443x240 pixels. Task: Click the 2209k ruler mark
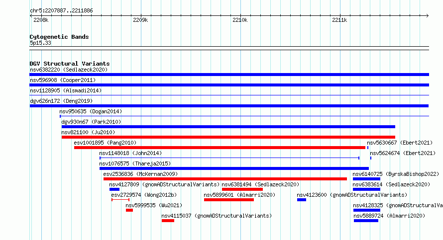coord(140,20)
